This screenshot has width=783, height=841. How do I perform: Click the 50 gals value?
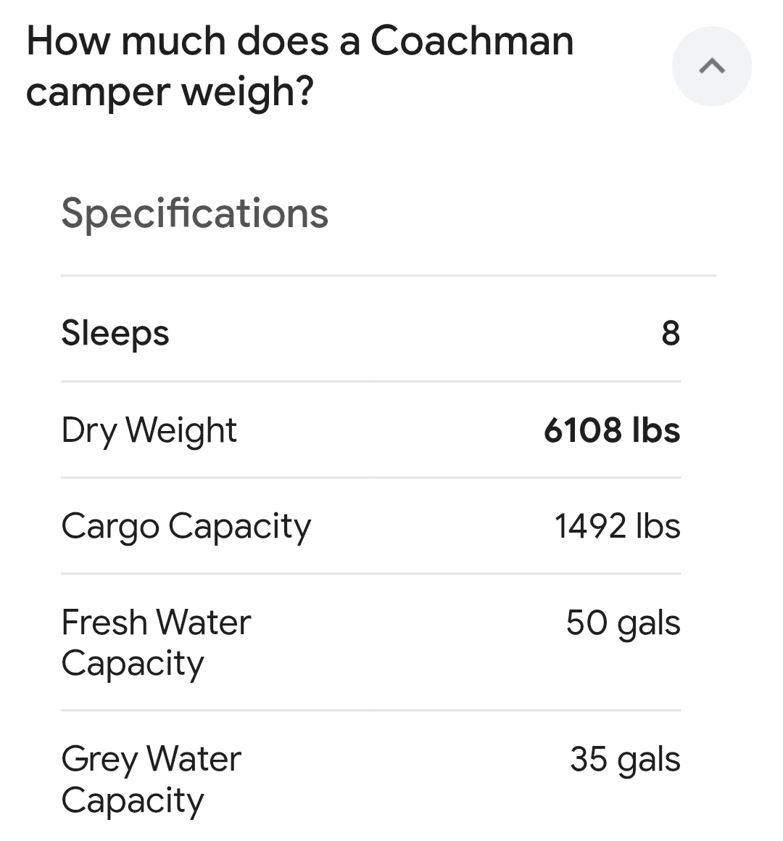623,623
